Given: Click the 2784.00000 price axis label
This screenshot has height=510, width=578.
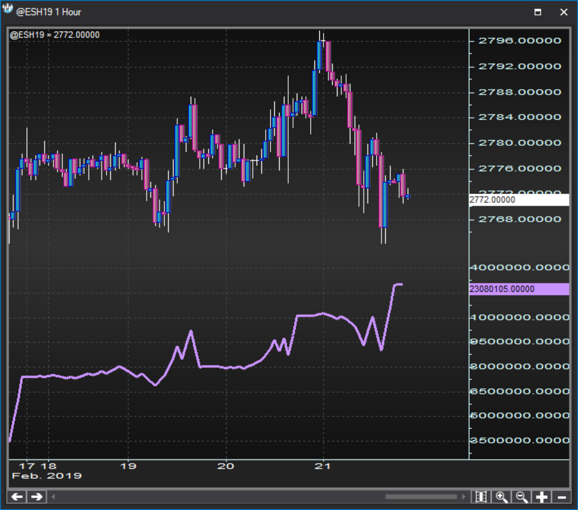Looking at the screenshot, I should (x=520, y=117).
